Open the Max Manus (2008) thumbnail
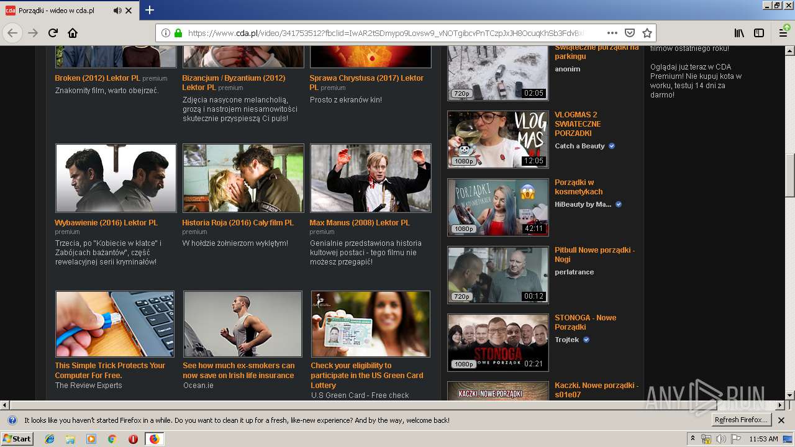Viewport: 795px width, 447px height. (x=371, y=178)
